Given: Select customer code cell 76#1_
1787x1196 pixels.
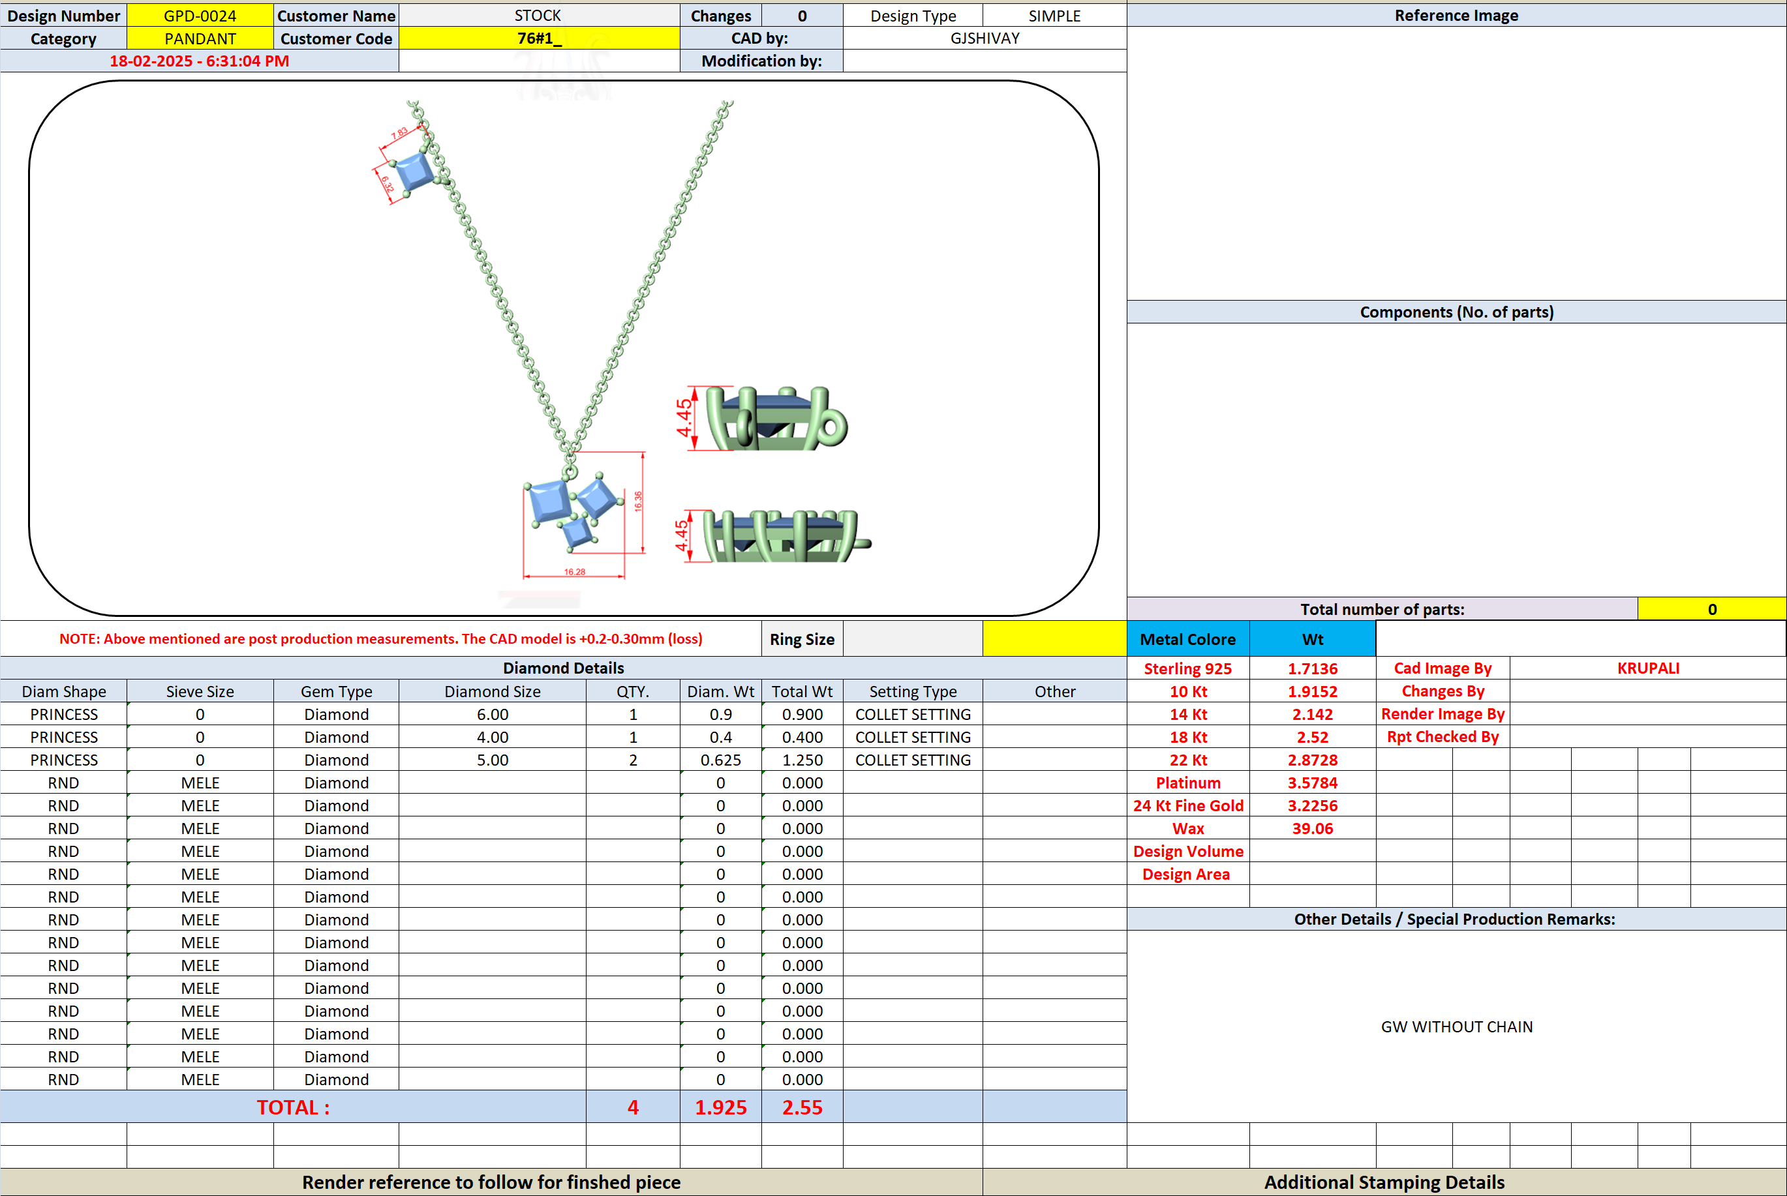Looking at the screenshot, I should pyautogui.click(x=539, y=38).
